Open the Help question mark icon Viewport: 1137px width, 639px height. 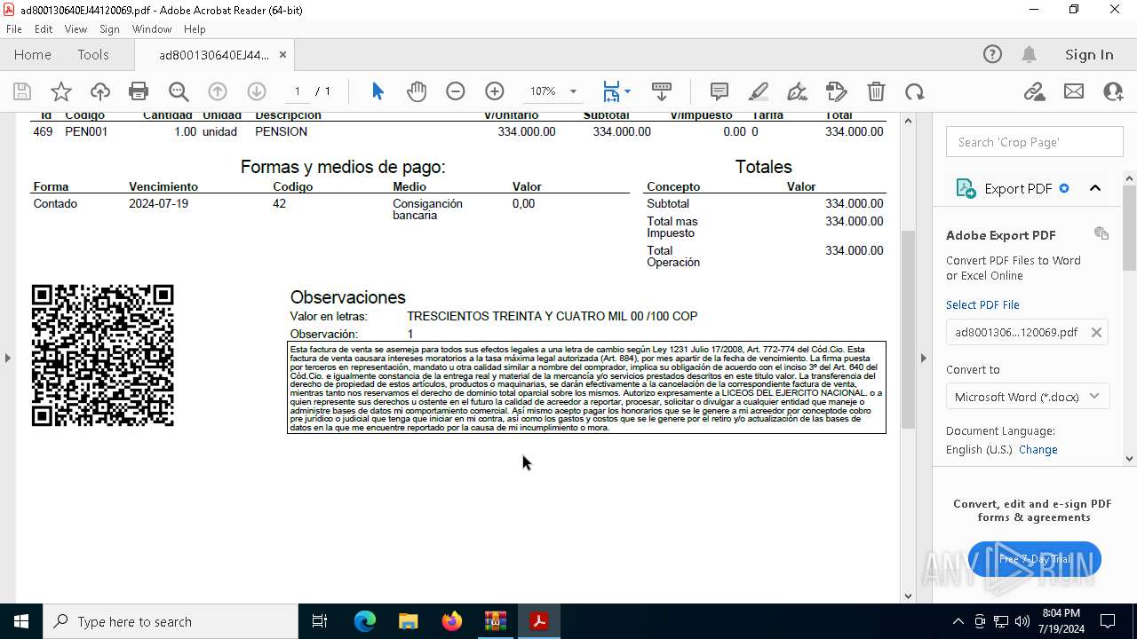coord(992,54)
